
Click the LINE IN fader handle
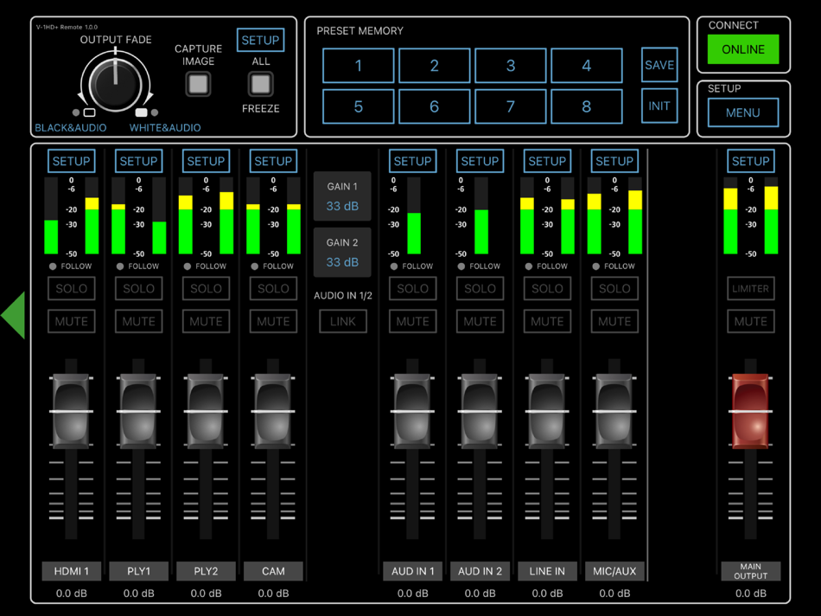pos(547,411)
